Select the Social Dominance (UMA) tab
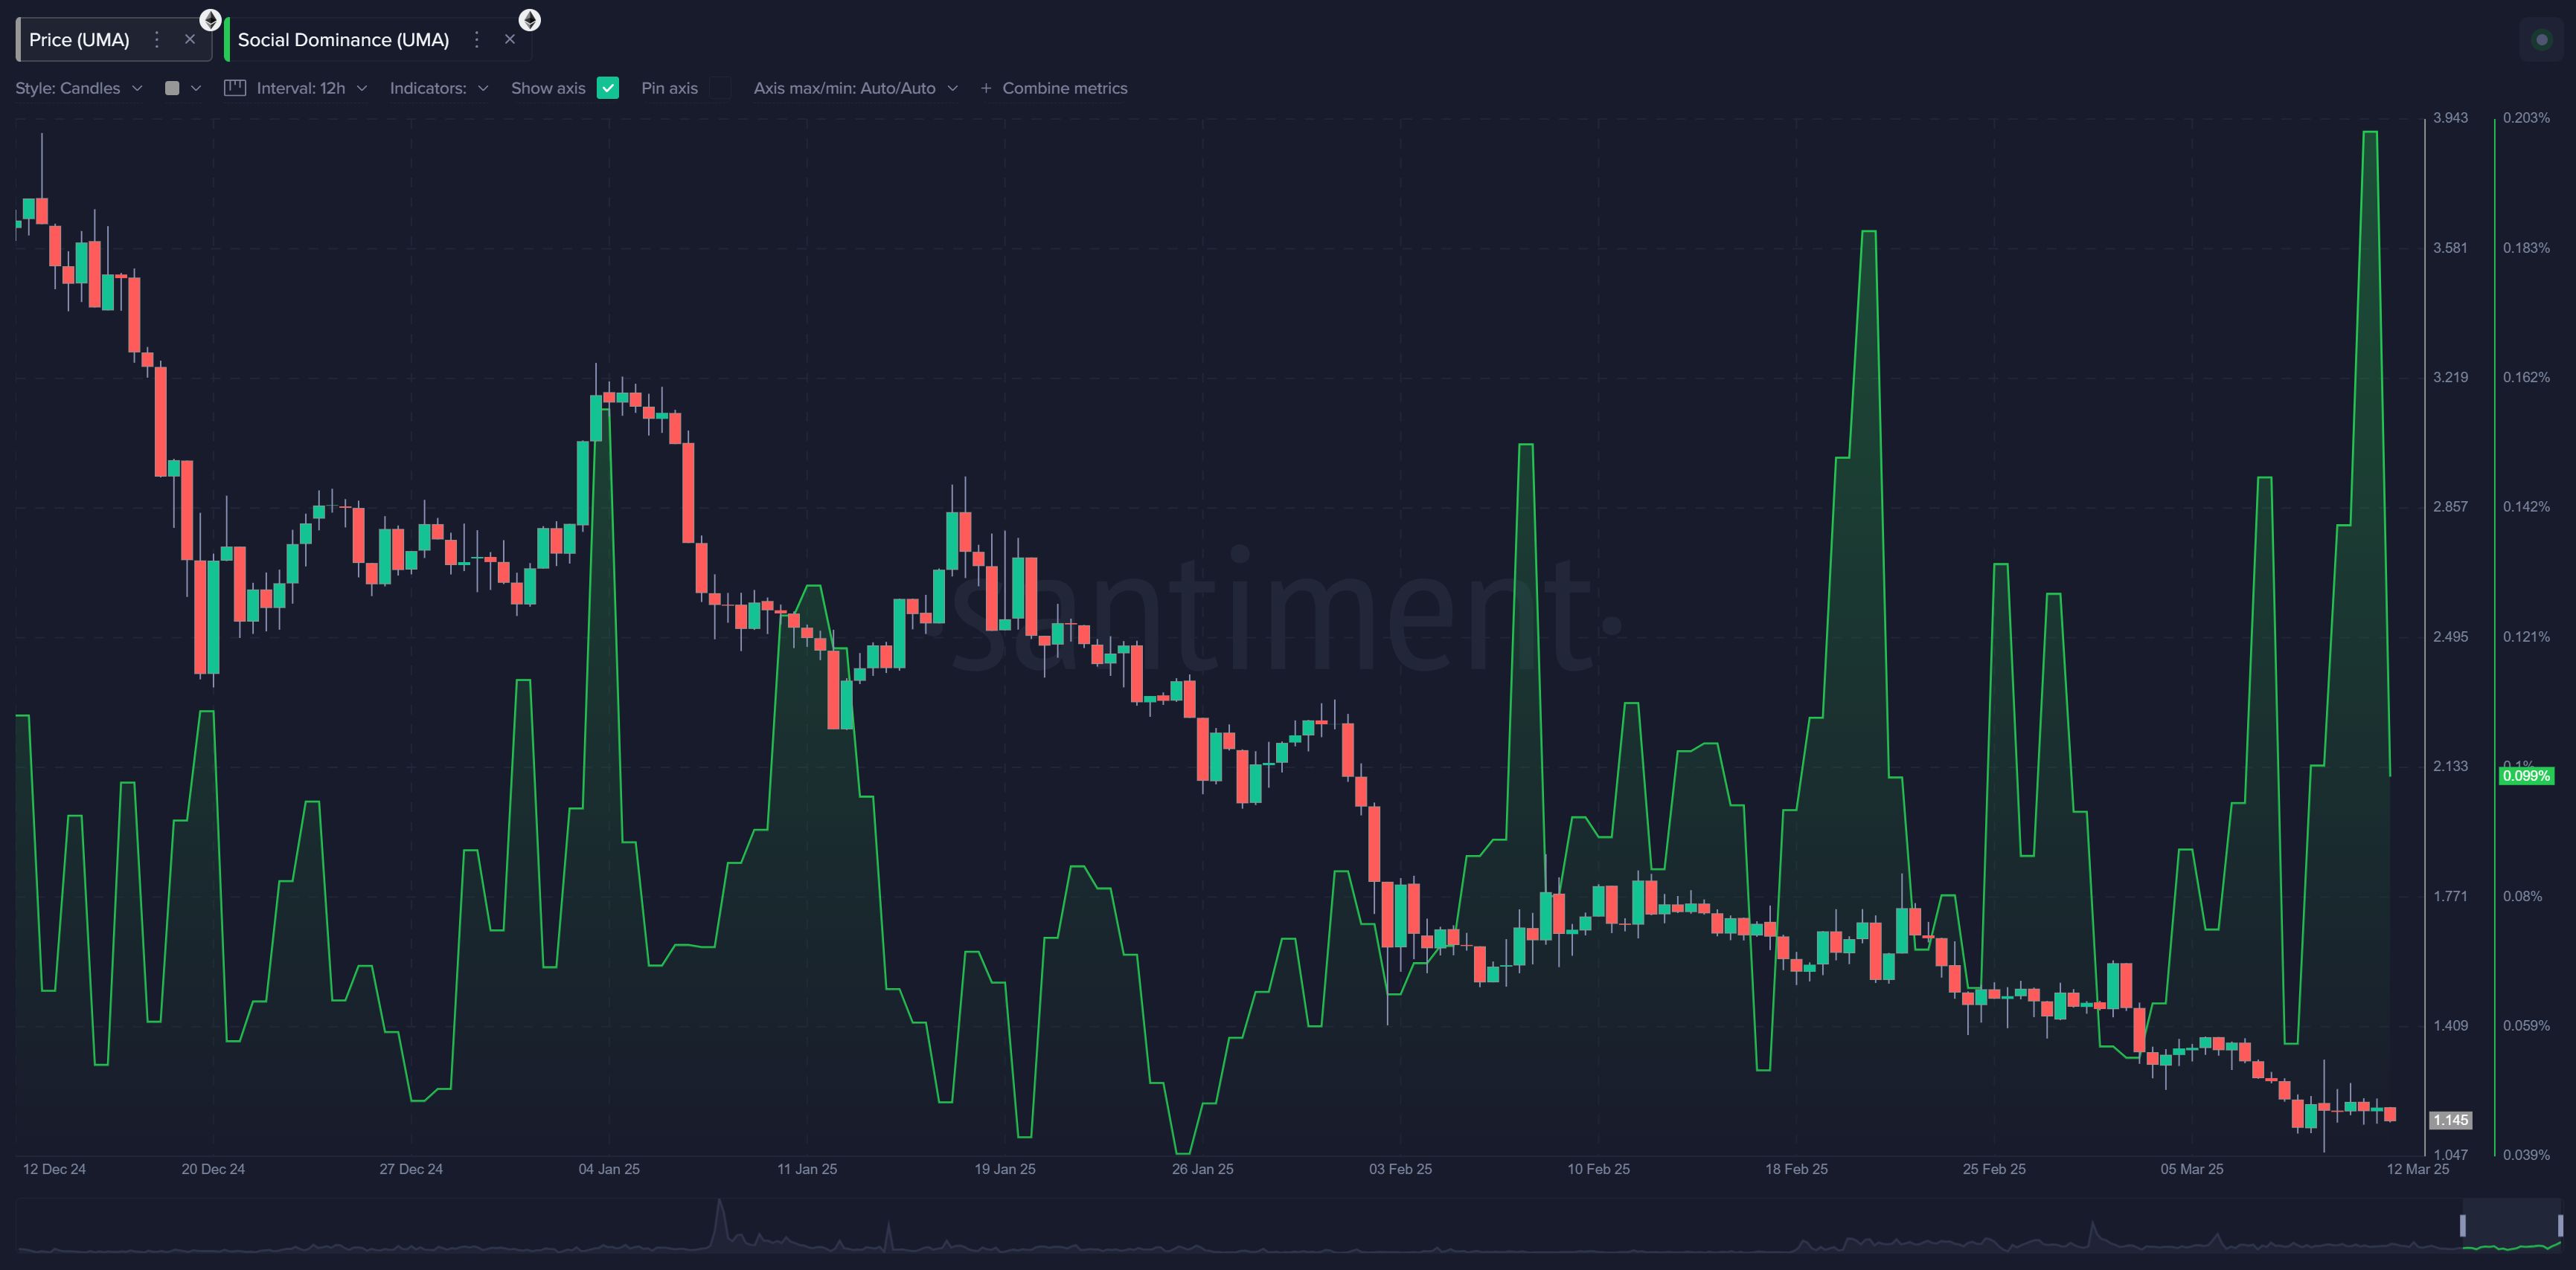 (343, 39)
